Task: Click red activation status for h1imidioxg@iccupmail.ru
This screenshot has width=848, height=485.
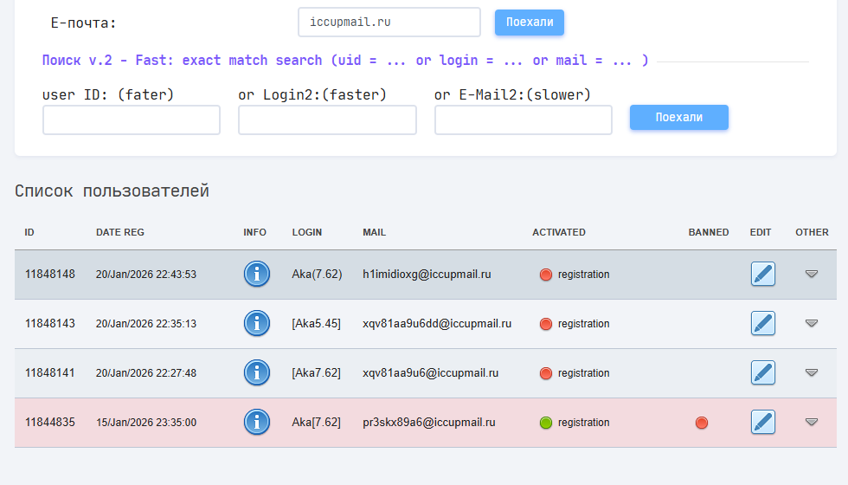Action: [546, 275]
